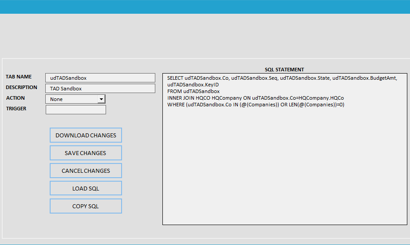
Task: Click the DOWNLOAD CHANGES button
Action: [86, 135]
